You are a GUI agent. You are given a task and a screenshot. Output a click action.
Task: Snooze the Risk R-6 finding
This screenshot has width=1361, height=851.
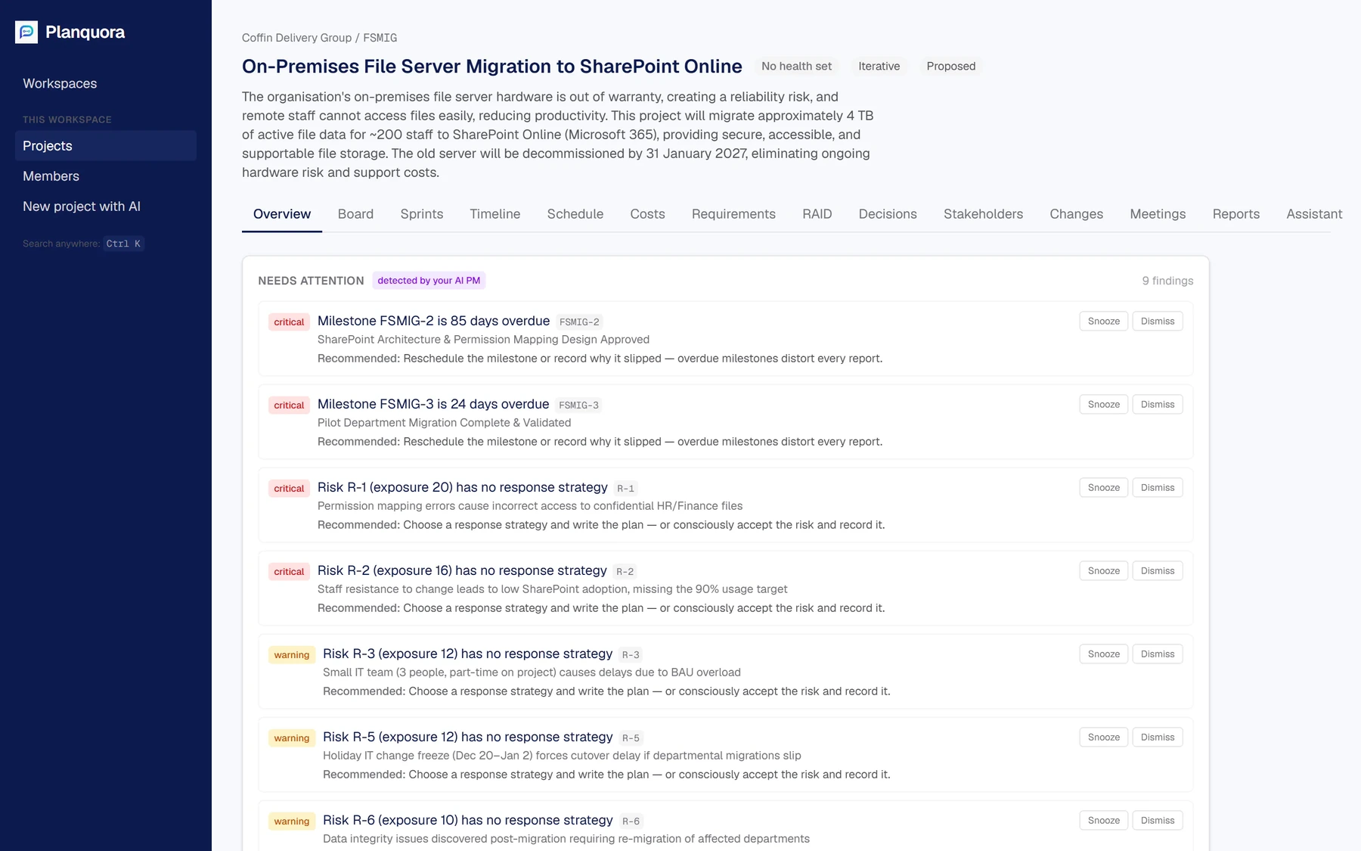[1103, 821]
